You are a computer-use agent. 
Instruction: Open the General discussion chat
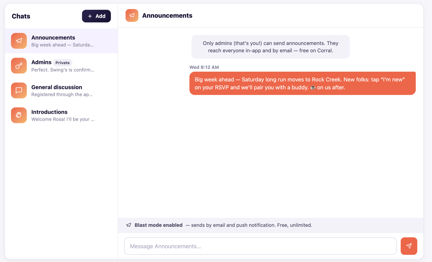point(61,90)
